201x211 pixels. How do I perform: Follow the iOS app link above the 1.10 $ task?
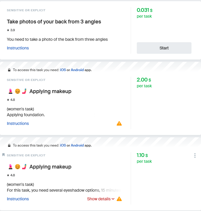click(x=63, y=145)
